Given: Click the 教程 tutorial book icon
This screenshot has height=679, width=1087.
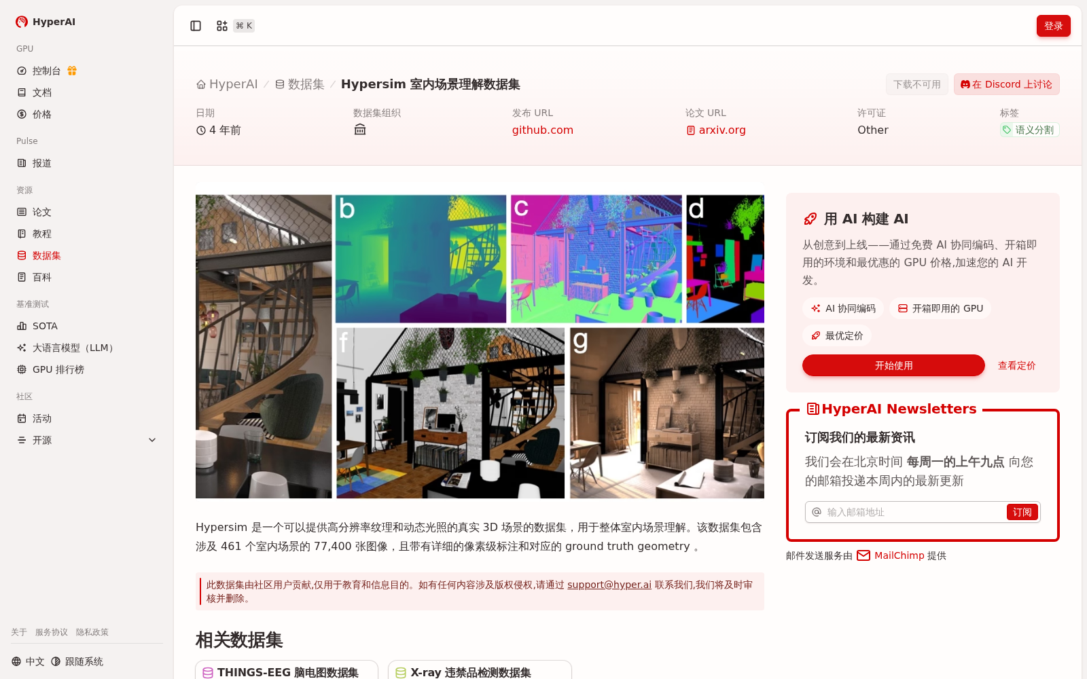Looking at the screenshot, I should [x=22, y=234].
